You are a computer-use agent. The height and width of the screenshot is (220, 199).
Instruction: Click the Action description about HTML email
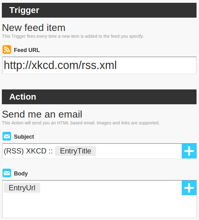pyautogui.click(x=81, y=123)
